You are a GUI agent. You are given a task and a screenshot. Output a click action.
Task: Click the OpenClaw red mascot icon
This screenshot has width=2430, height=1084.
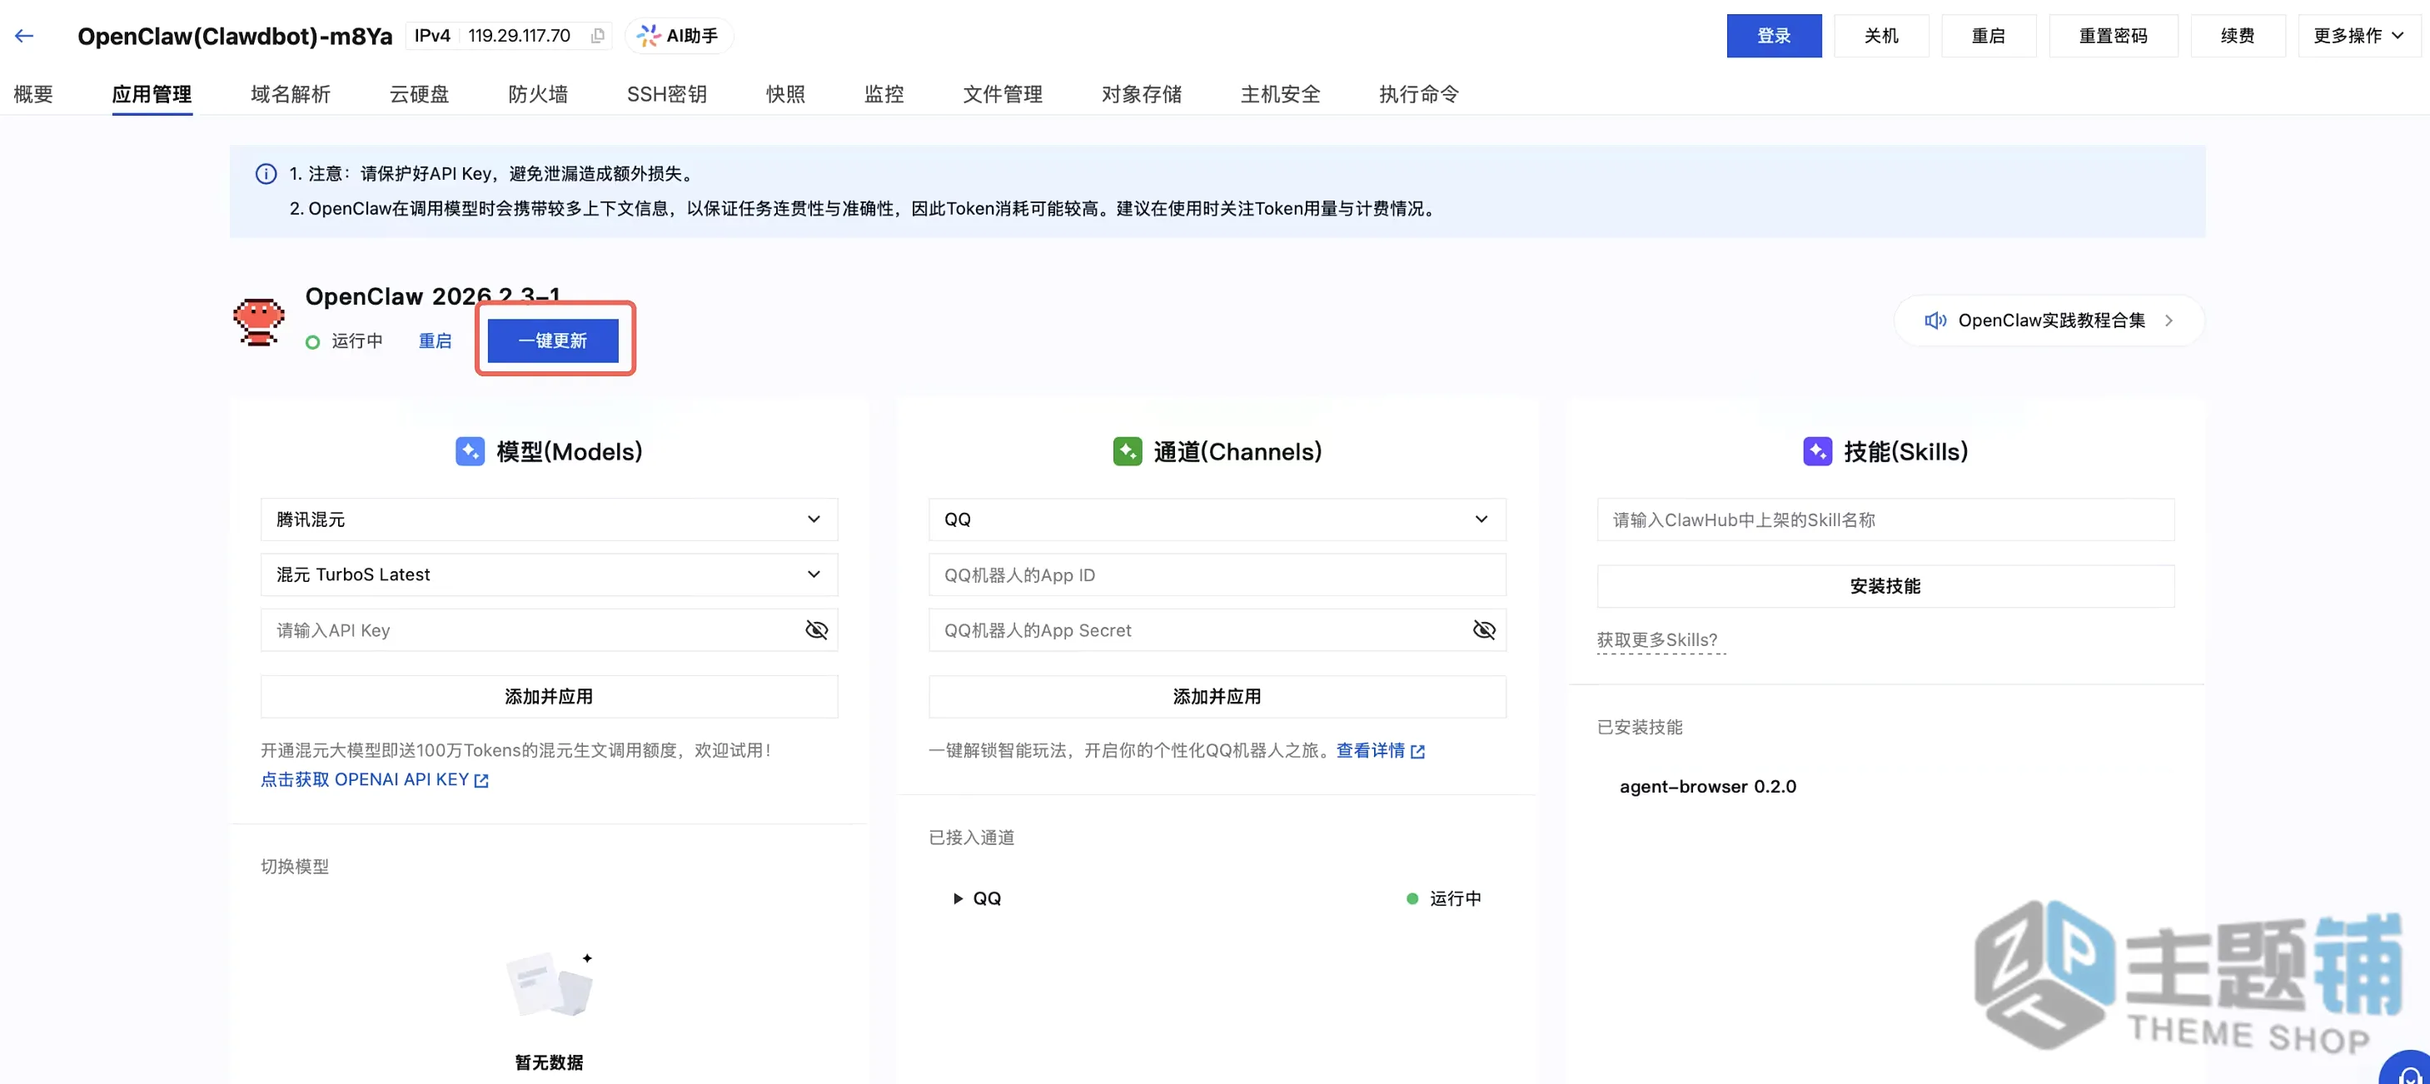[258, 321]
